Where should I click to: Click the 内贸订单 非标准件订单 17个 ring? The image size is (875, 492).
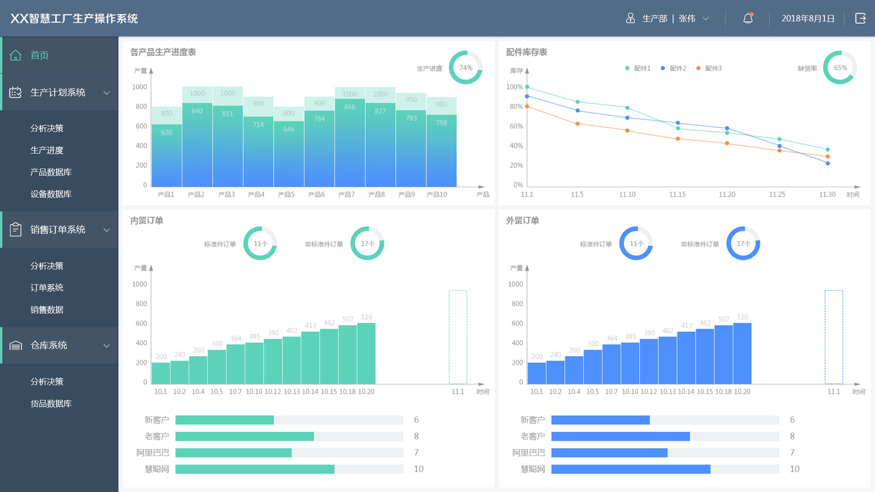tap(367, 243)
